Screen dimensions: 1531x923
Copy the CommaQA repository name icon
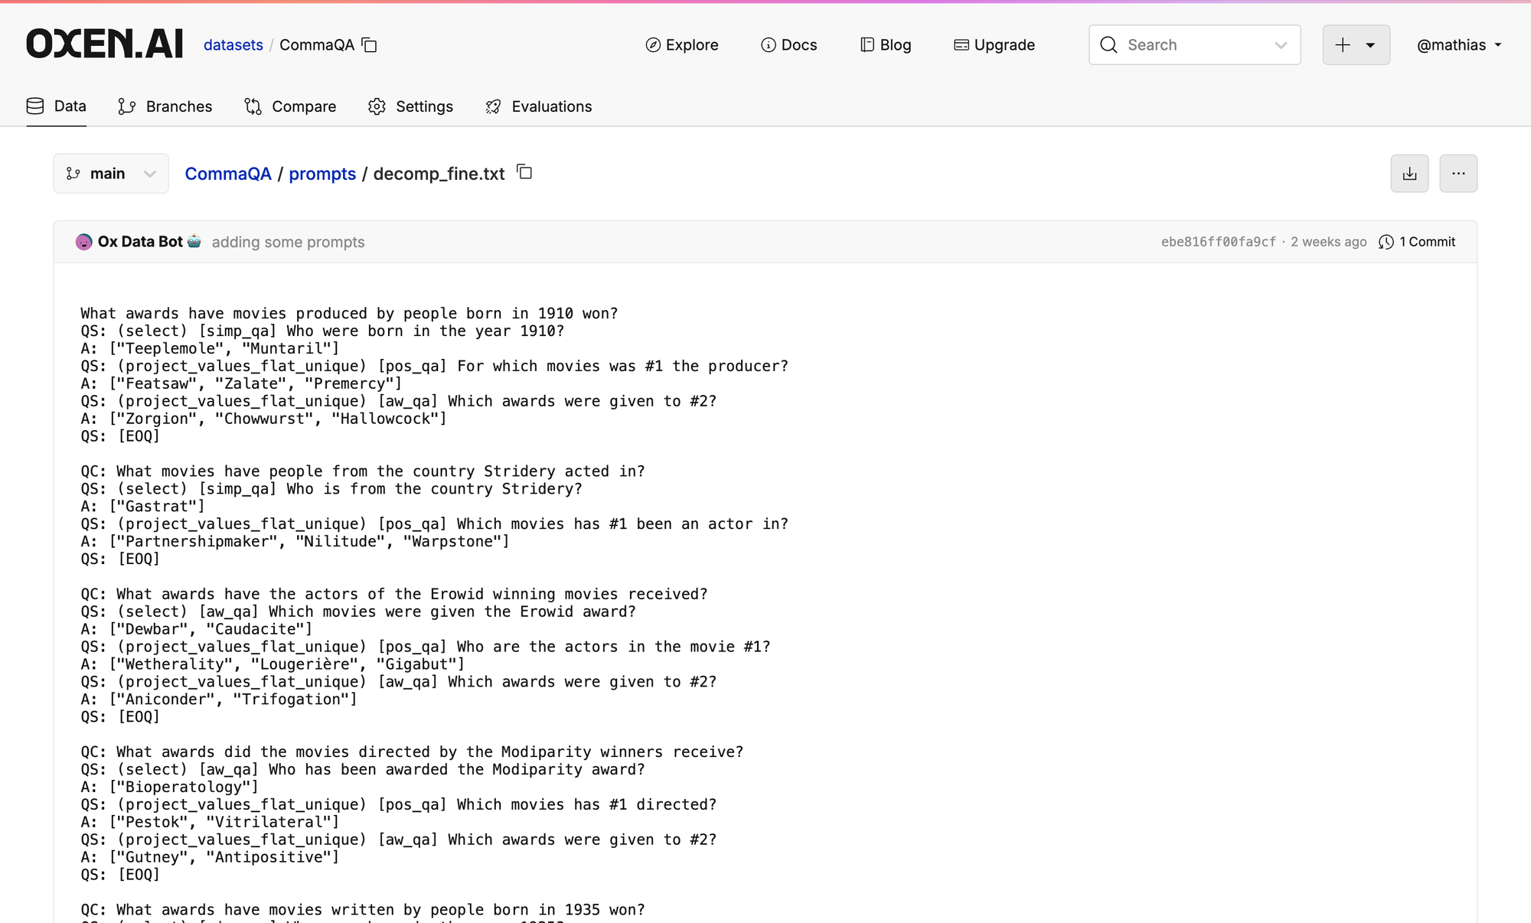point(369,45)
